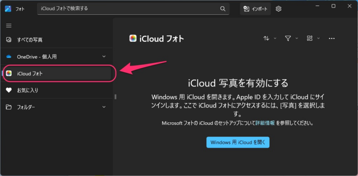Open the three-dot more options menu
Image resolution: width=358 pixels, height=176 pixels.
tap(332, 39)
